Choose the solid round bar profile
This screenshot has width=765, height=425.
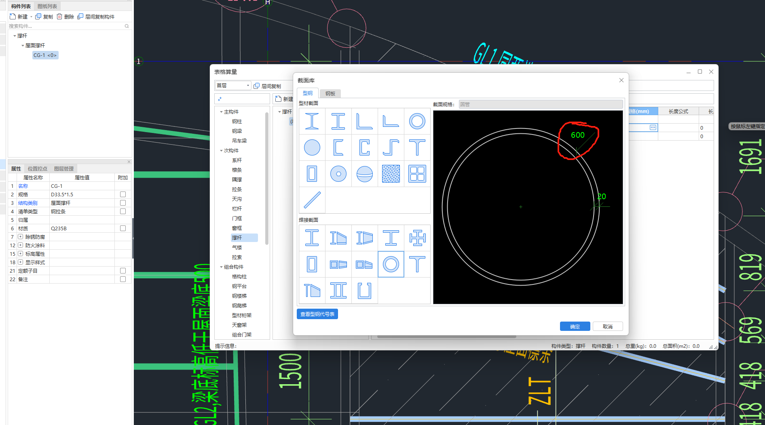312,147
